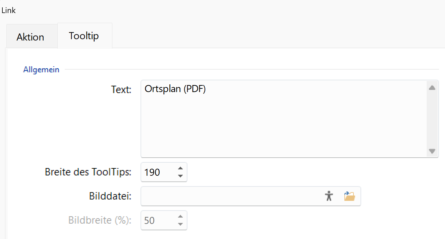
Task: Click the 'Bilddatei:' label
Action: click(110, 196)
